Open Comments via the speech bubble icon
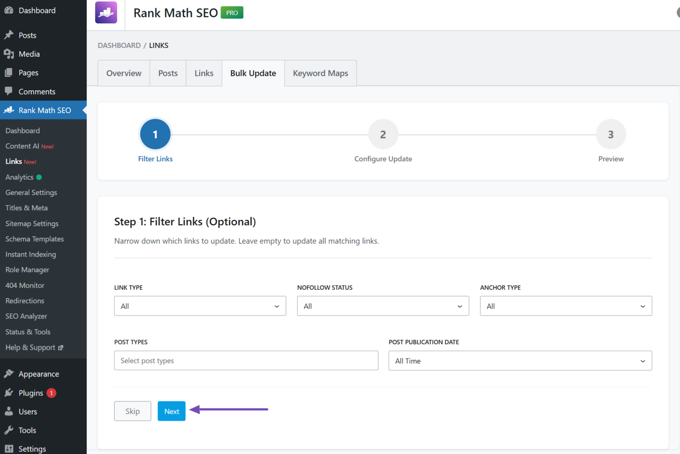The width and height of the screenshot is (680, 454). tap(9, 91)
